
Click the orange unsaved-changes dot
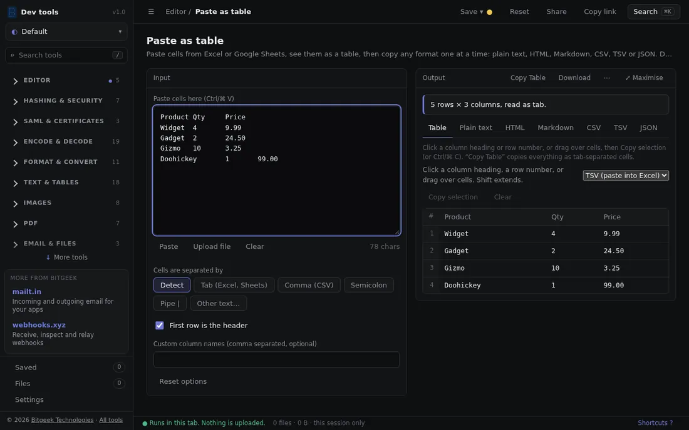tap(490, 12)
